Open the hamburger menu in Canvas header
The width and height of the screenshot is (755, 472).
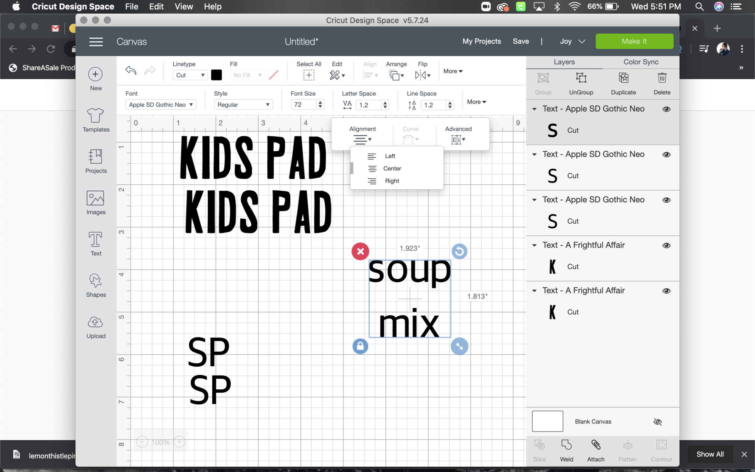coord(96,42)
